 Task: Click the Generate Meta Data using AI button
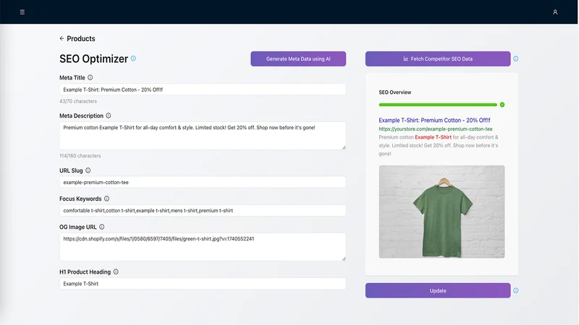(x=298, y=58)
